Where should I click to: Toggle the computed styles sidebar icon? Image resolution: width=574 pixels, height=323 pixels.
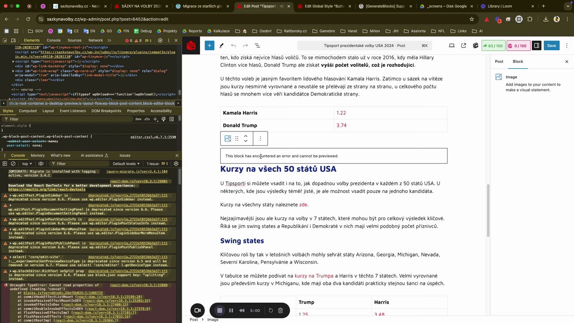click(x=171, y=119)
